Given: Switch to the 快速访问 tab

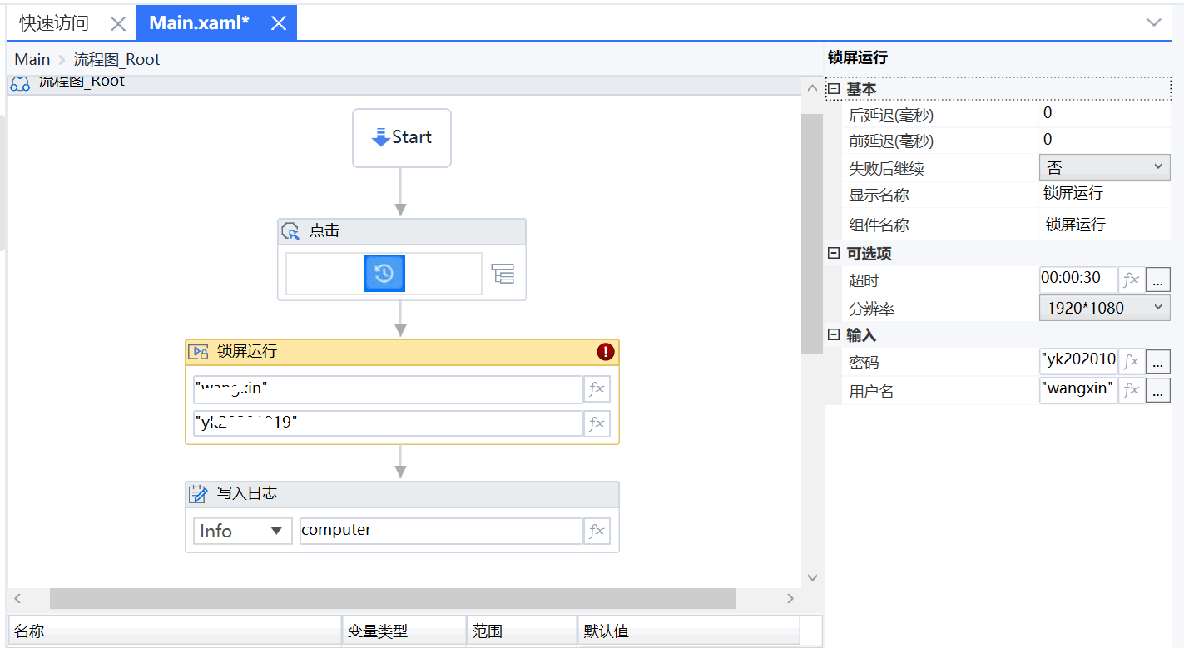Looking at the screenshot, I should [x=54, y=23].
